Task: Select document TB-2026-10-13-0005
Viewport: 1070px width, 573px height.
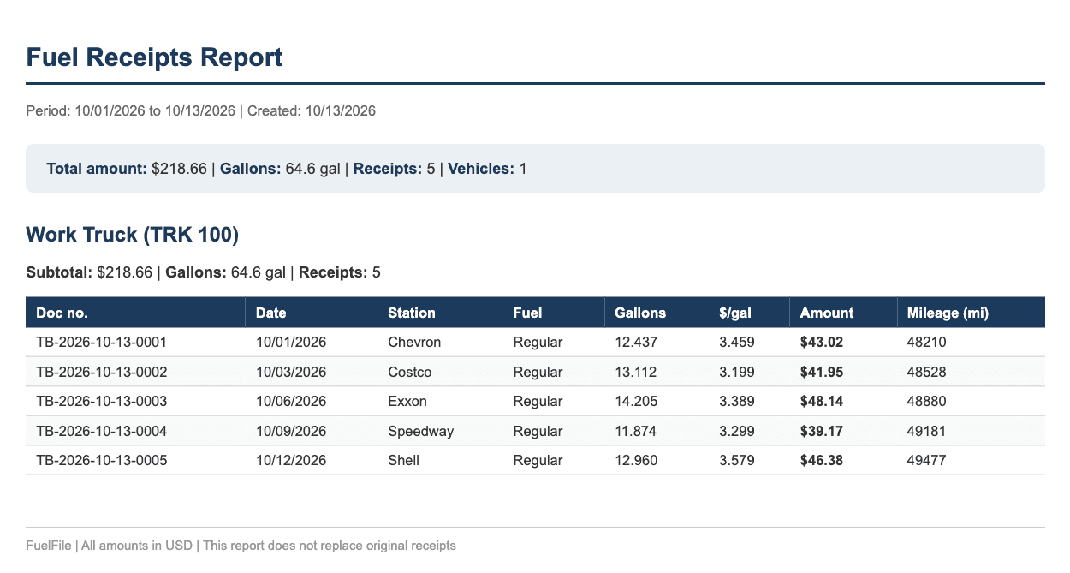Action: coord(101,460)
